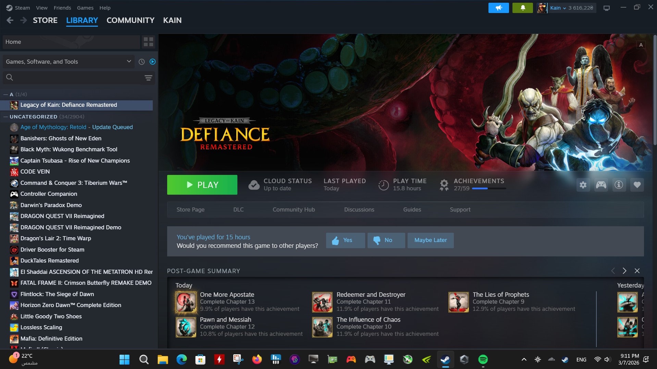Open Redeemer and Destroyer achievement icon

(x=322, y=302)
